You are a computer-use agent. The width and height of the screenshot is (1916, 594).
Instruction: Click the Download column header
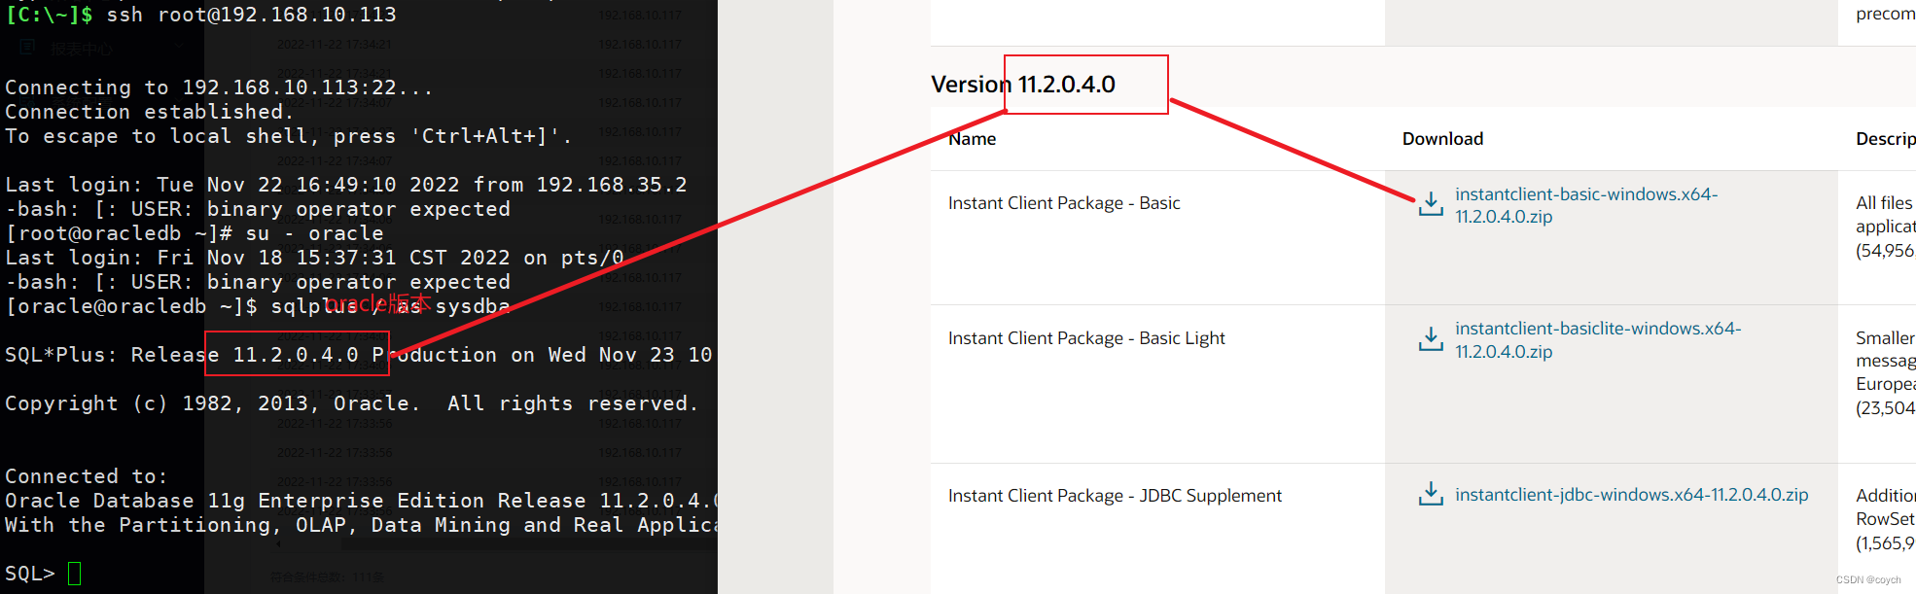(x=1442, y=138)
